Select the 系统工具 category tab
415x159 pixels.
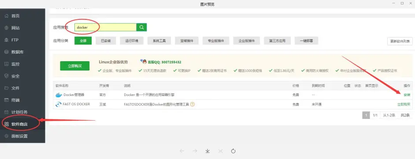tap(159, 41)
